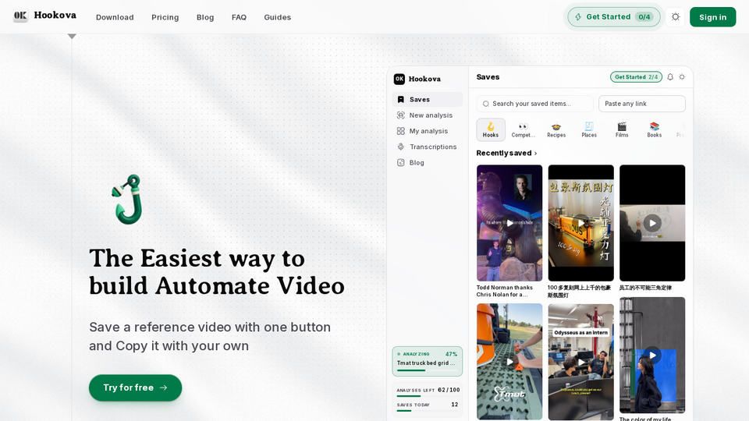Select Saves in the app sidebar
This screenshot has width=749, height=421.
pos(428,99)
